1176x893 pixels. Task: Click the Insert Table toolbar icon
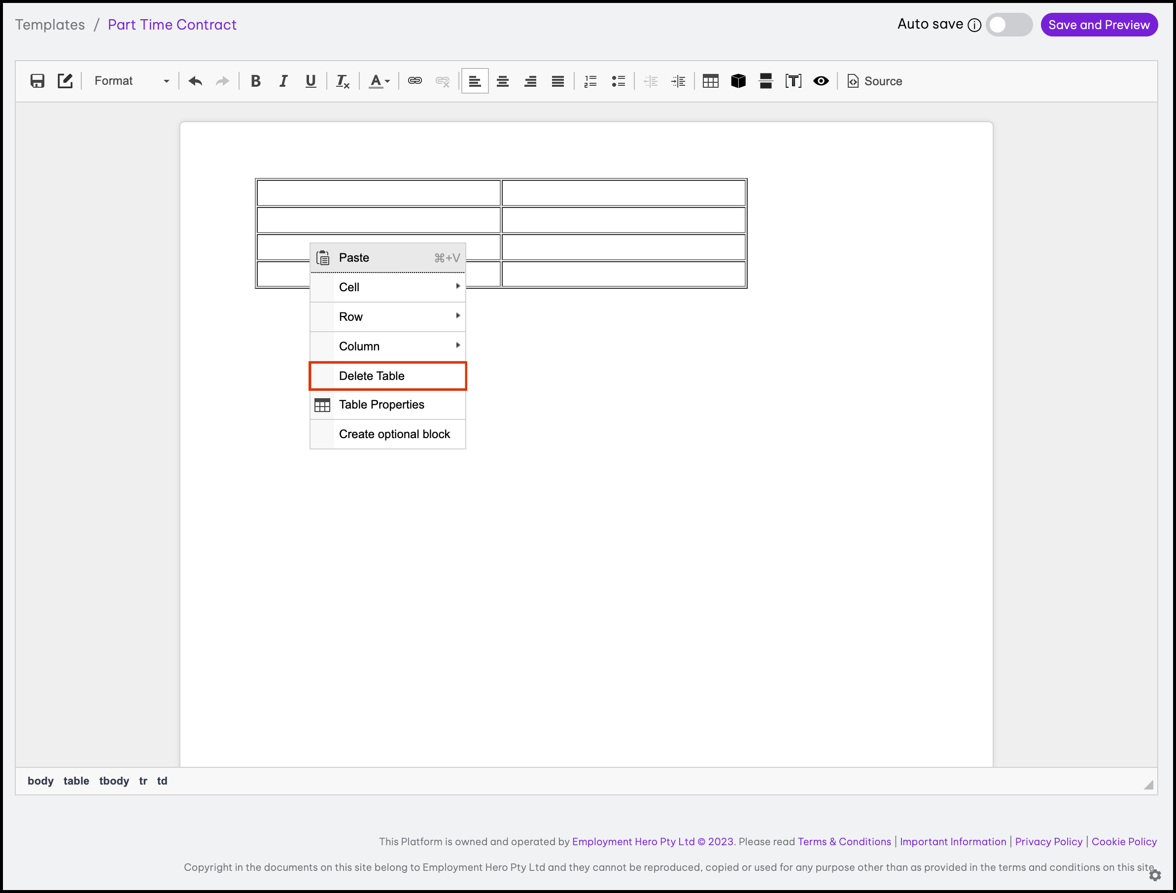click(x=710, y=81)
